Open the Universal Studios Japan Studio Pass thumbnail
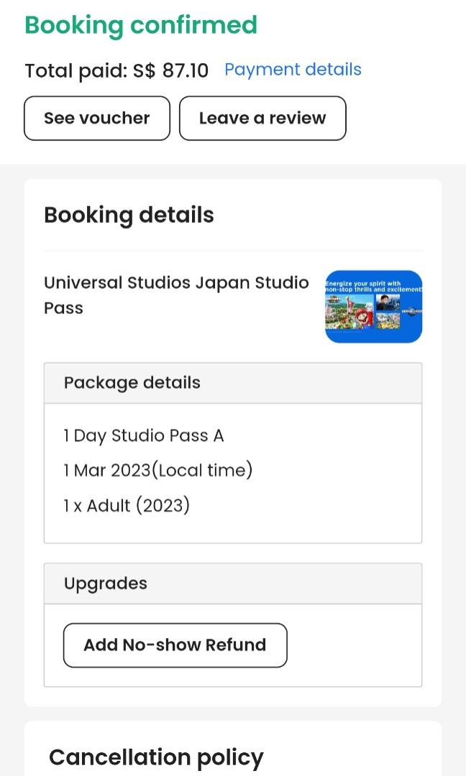This screenshot has width=466, height=776. (373, 307)
